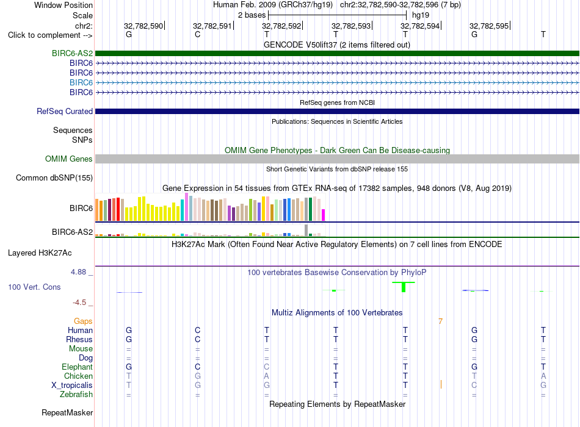The width and height of the screenshot is (580, 427).
Task: Click the RepeatMasker track label
Action: tap(67, 412)
